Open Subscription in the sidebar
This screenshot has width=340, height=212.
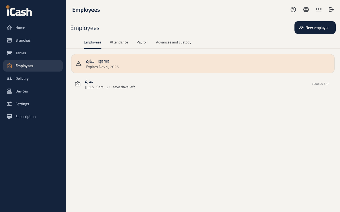33,117
